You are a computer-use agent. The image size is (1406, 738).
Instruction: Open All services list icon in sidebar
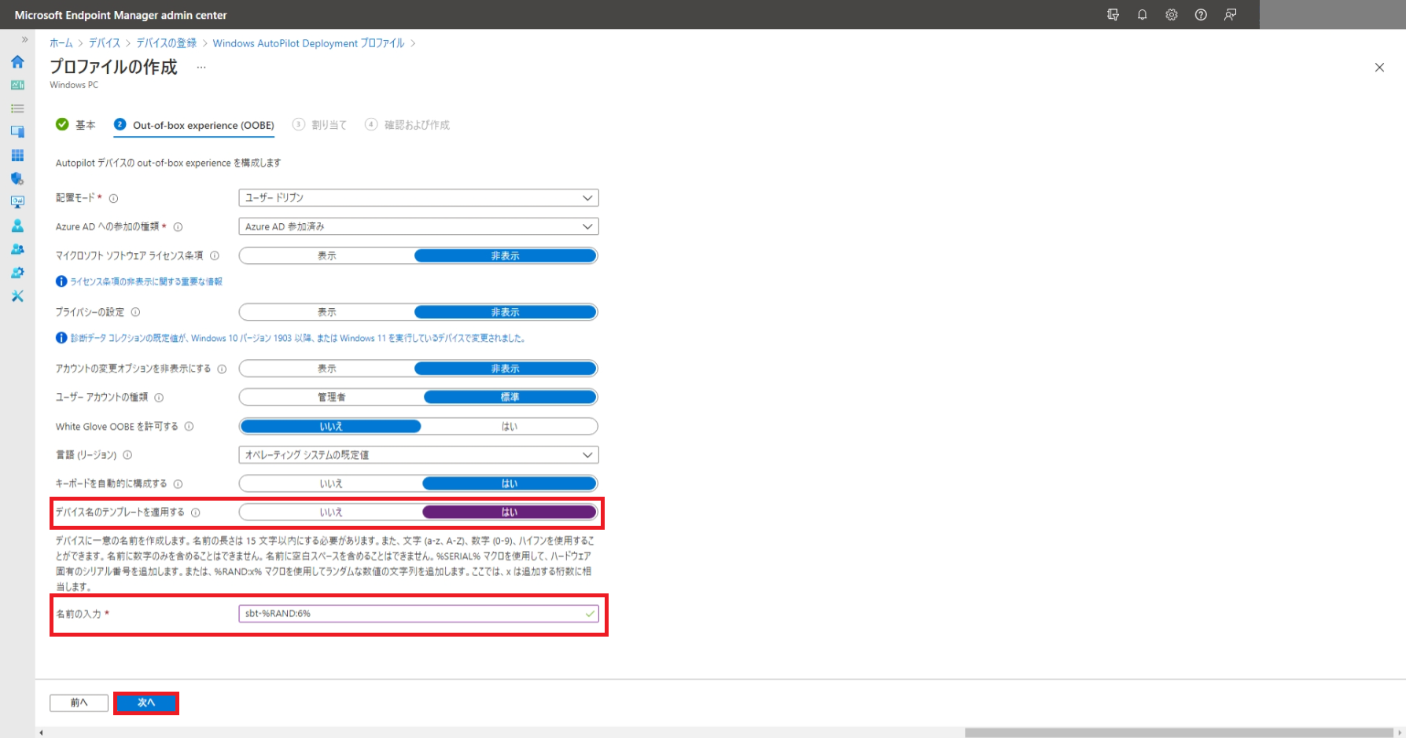click(x=17, y=108)
